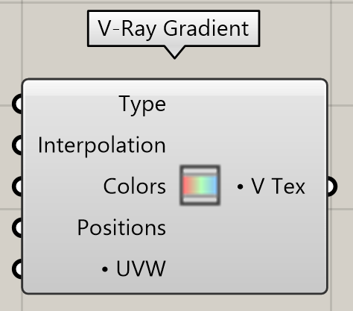Click the bullet dot beside UVW
353x311 pixels.
105,269
